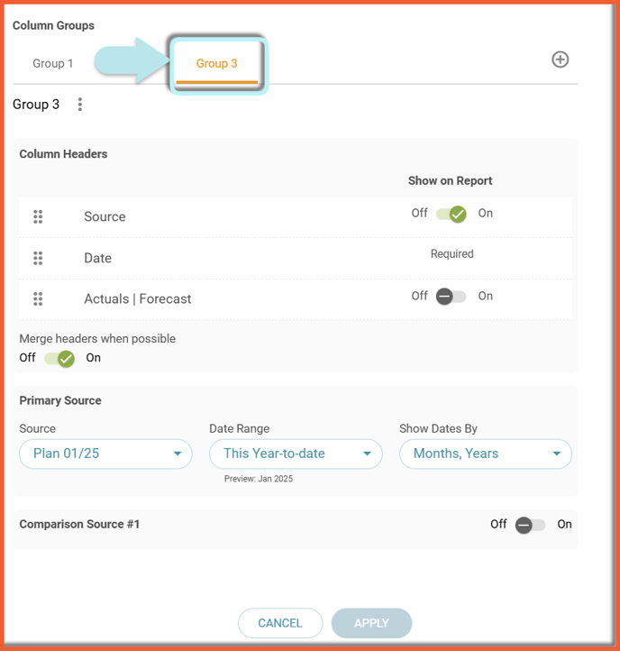Viewport: 620px width, 651px height.
Task: Click the Source dropdown arrow icon
Action: (x=178, y=454)
